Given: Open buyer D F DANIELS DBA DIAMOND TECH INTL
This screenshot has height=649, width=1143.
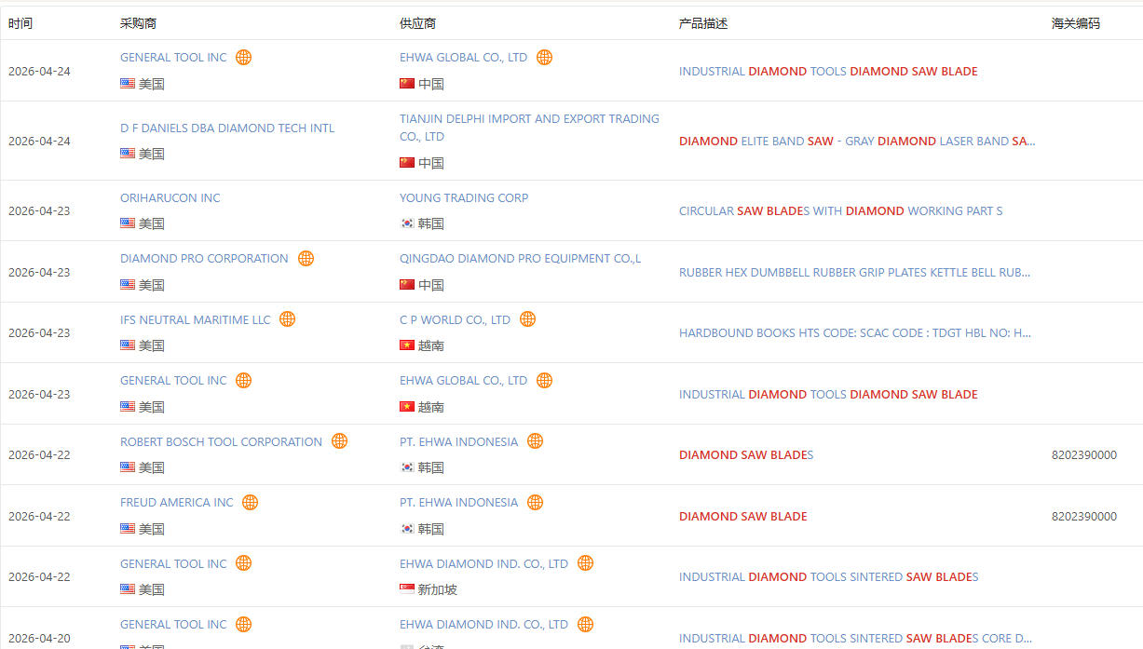Looking at the screenshot, I should 227,128.
